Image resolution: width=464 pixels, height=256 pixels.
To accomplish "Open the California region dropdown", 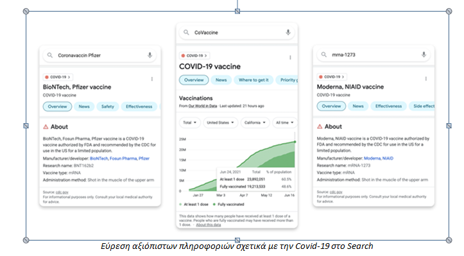I will [x=255, y=123].
